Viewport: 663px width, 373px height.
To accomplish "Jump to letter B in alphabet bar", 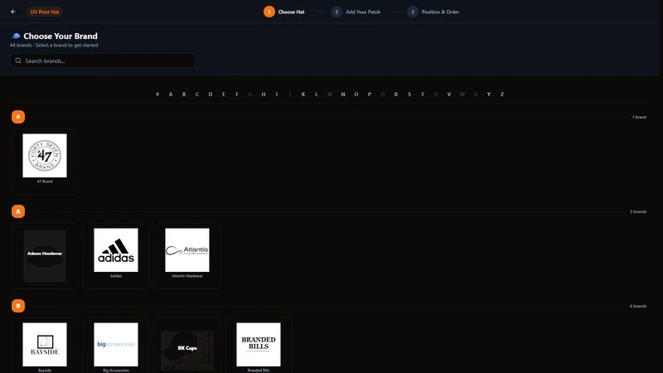I will [x=184, y=94].
